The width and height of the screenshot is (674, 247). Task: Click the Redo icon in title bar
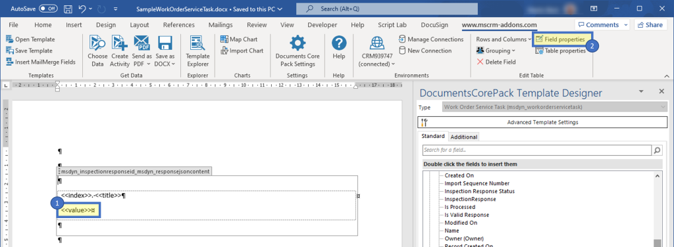(102, 9)
